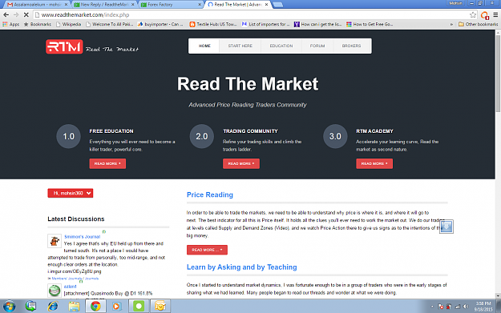Click the scrollbar down arrow
This screenshot has height=313, width=501.
(x=498, y=295)
